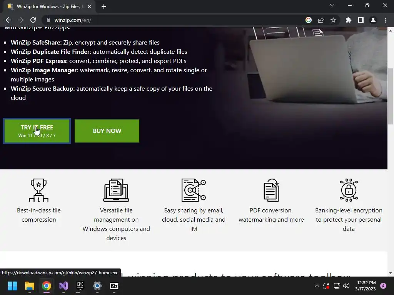The height and width of the screenshot is (295, 394).
Task: Click 'WinZip Secure Backup:' bullet text
Action: [43, 89]
